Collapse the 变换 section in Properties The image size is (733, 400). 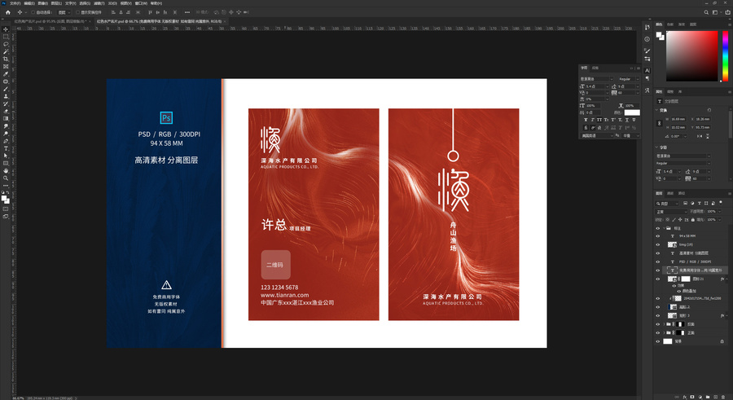click(x=656, y=110)
